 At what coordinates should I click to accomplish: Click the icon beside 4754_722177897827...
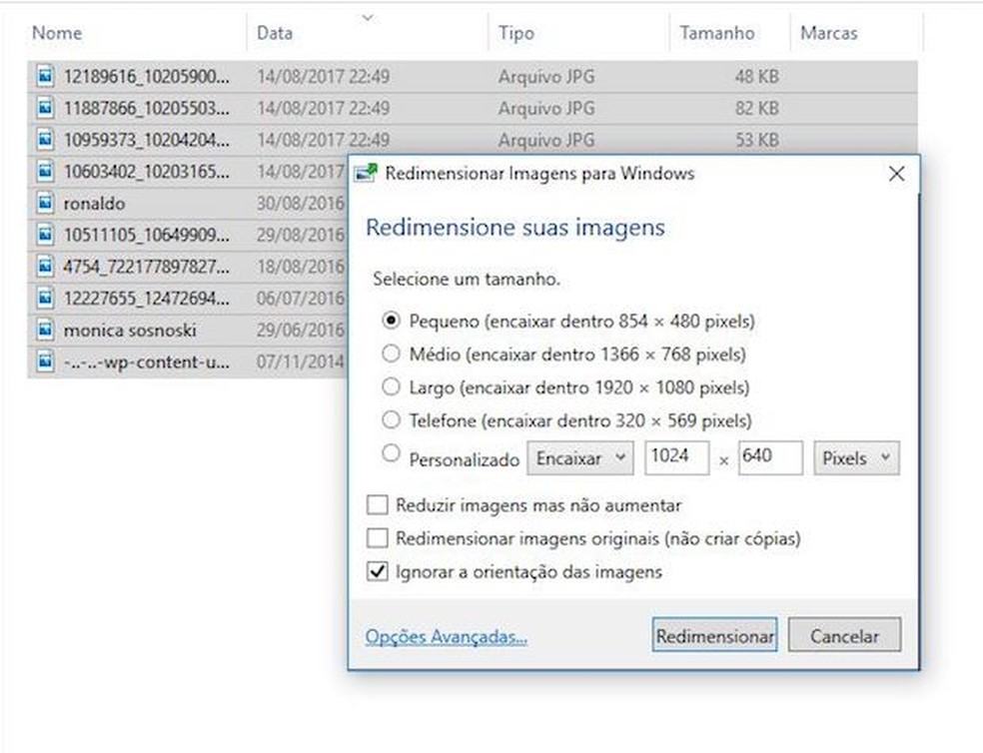(x=44, y=267)
